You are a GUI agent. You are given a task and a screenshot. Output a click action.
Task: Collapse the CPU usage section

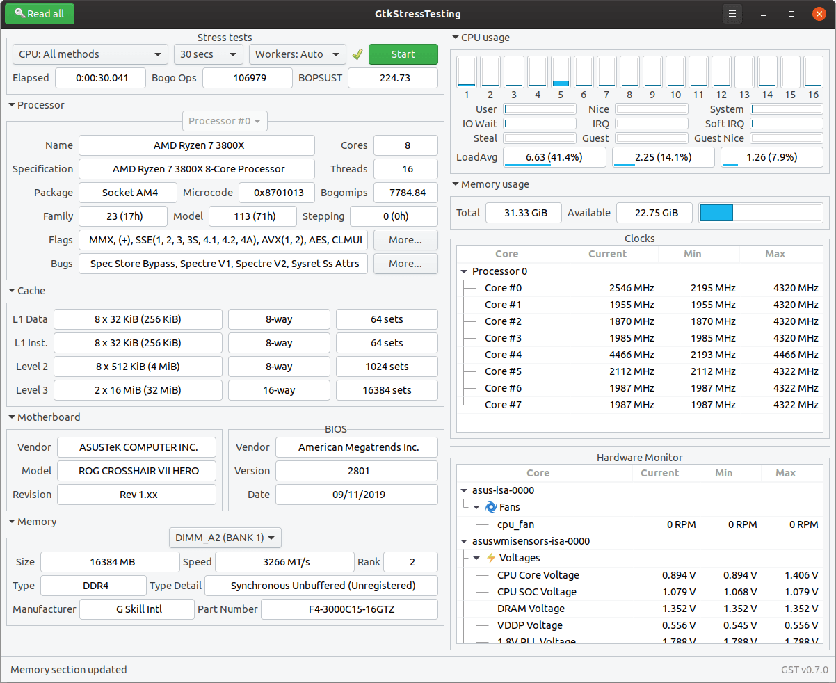(456, 38)
